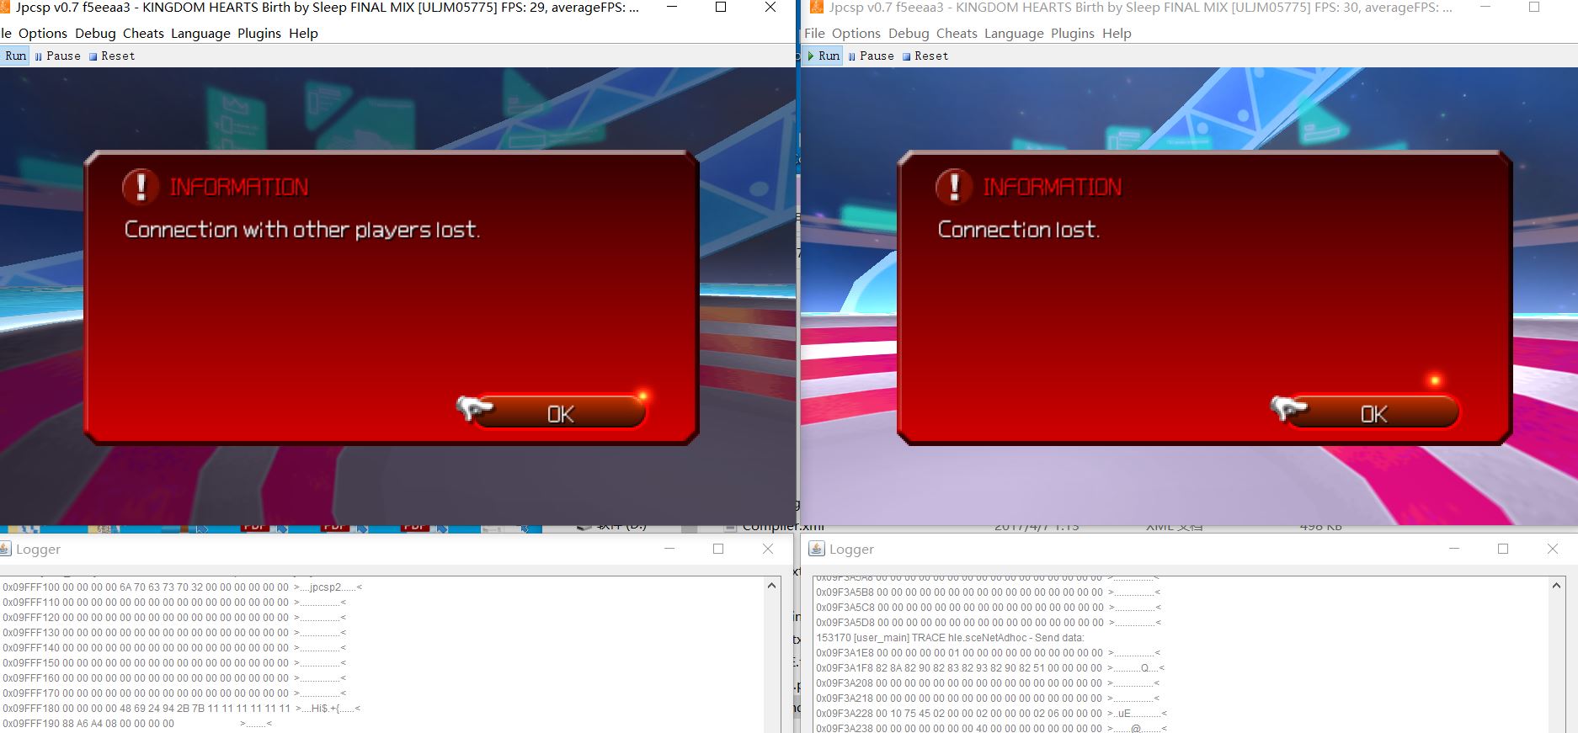
Task: Pause emulation in the right Jpcsp window
Action: point(871,56)
